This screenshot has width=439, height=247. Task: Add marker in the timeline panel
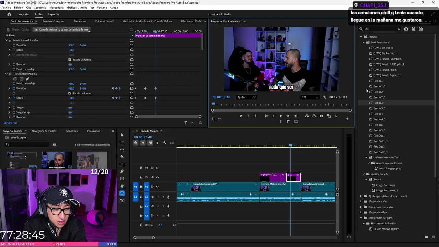pos(157,143)
